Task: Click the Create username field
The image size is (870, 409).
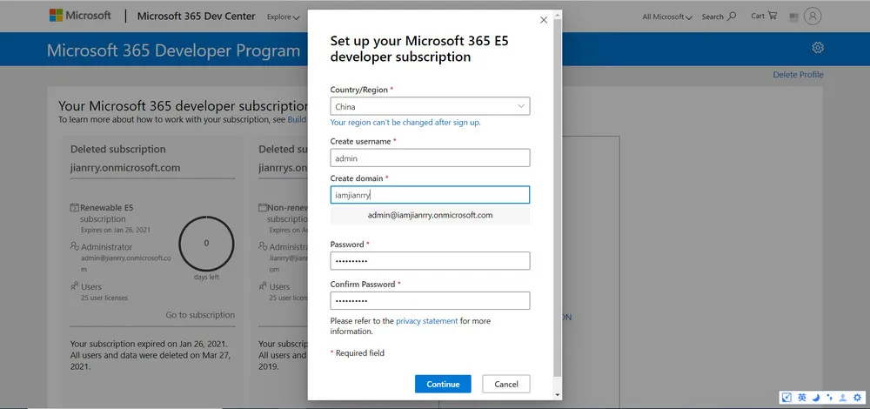Action: tap(430, 158)
